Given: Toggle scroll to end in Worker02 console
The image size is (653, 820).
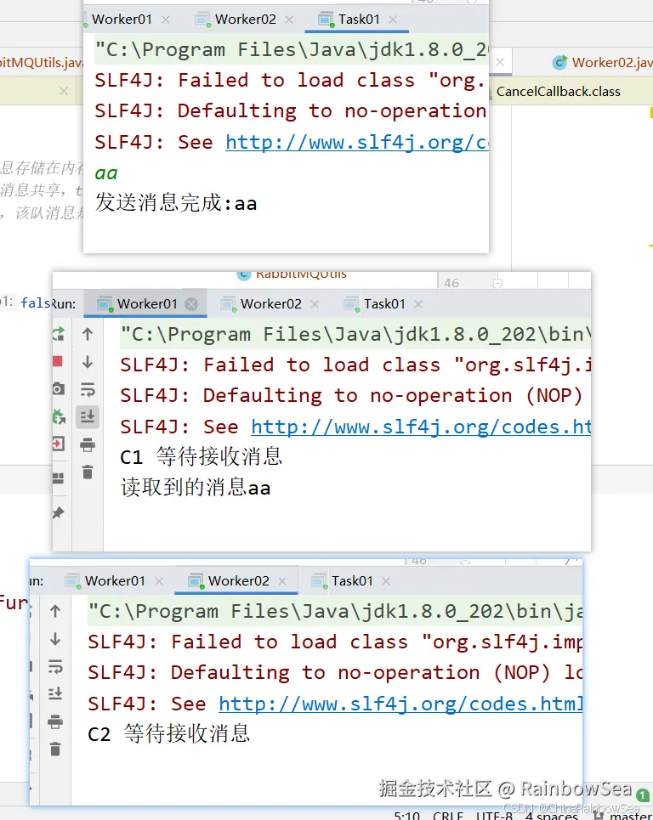Looking at the screenshot, I should tap(55, 693).
